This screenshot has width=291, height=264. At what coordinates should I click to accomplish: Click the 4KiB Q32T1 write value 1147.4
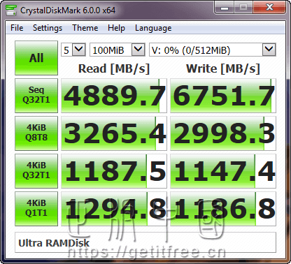223,171
